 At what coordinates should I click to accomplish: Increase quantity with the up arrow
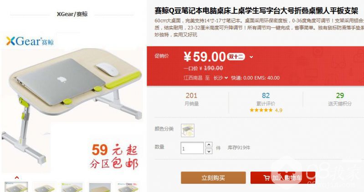[x=209, y=145]
